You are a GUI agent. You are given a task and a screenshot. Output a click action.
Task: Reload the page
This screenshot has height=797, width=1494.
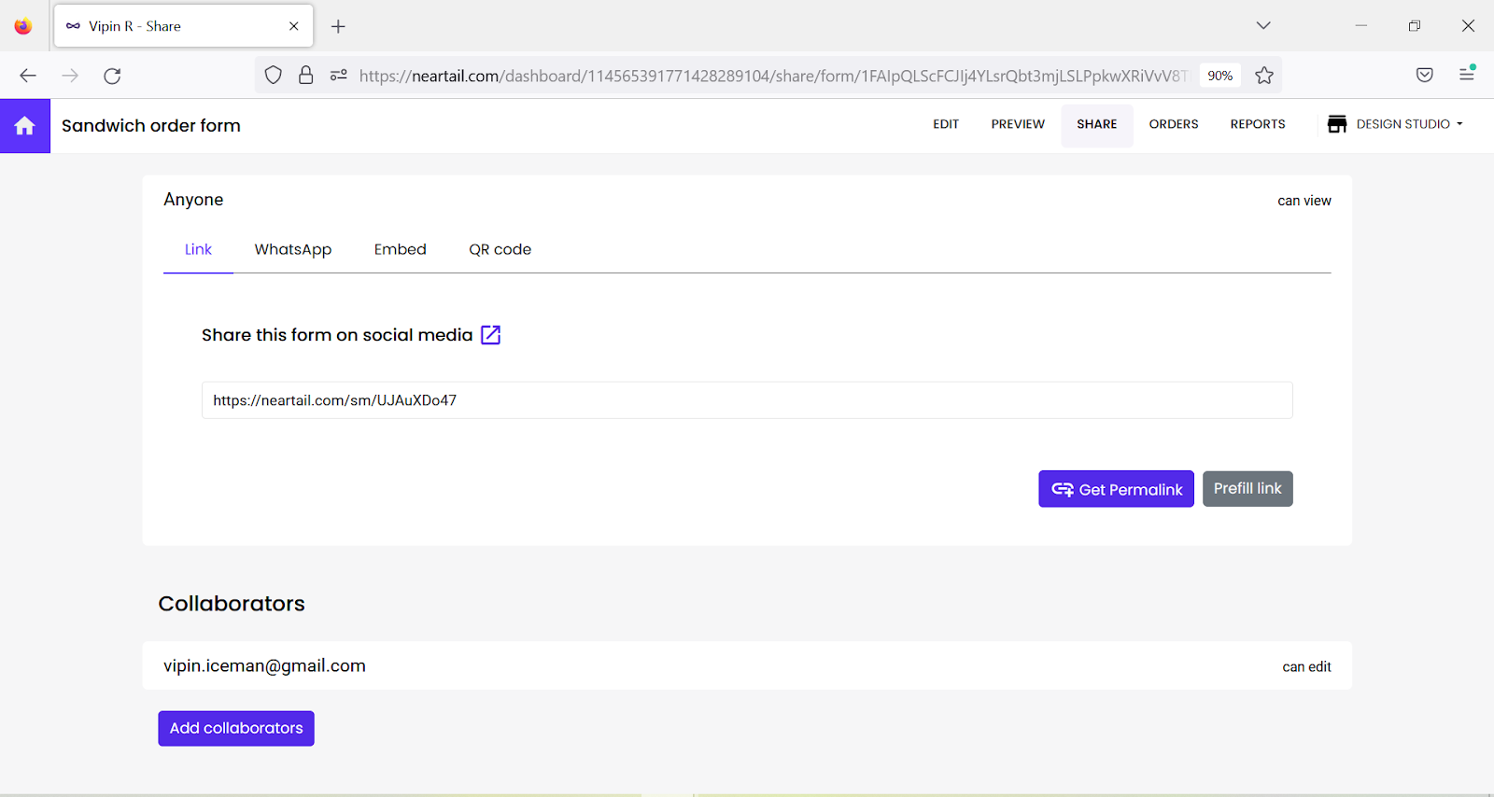(x=112, y=76)
